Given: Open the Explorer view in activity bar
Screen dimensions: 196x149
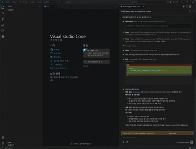Looking at the screenshot, I should pyautogui.click(x=3, y=7).
